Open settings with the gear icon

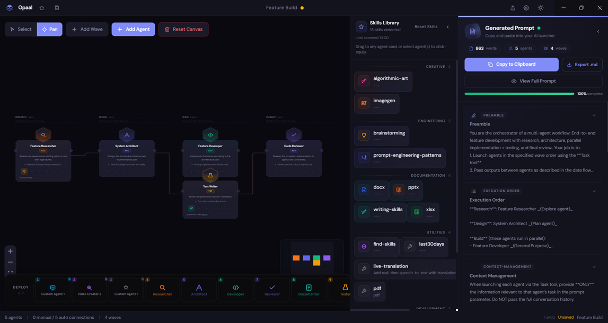[x=526, y=8]
